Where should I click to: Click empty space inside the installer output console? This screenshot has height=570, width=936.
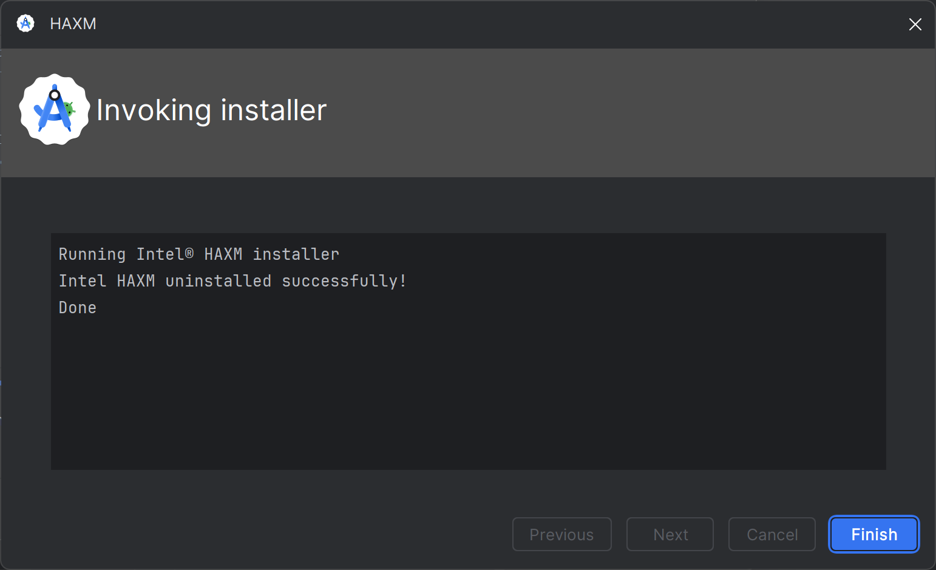467,395
